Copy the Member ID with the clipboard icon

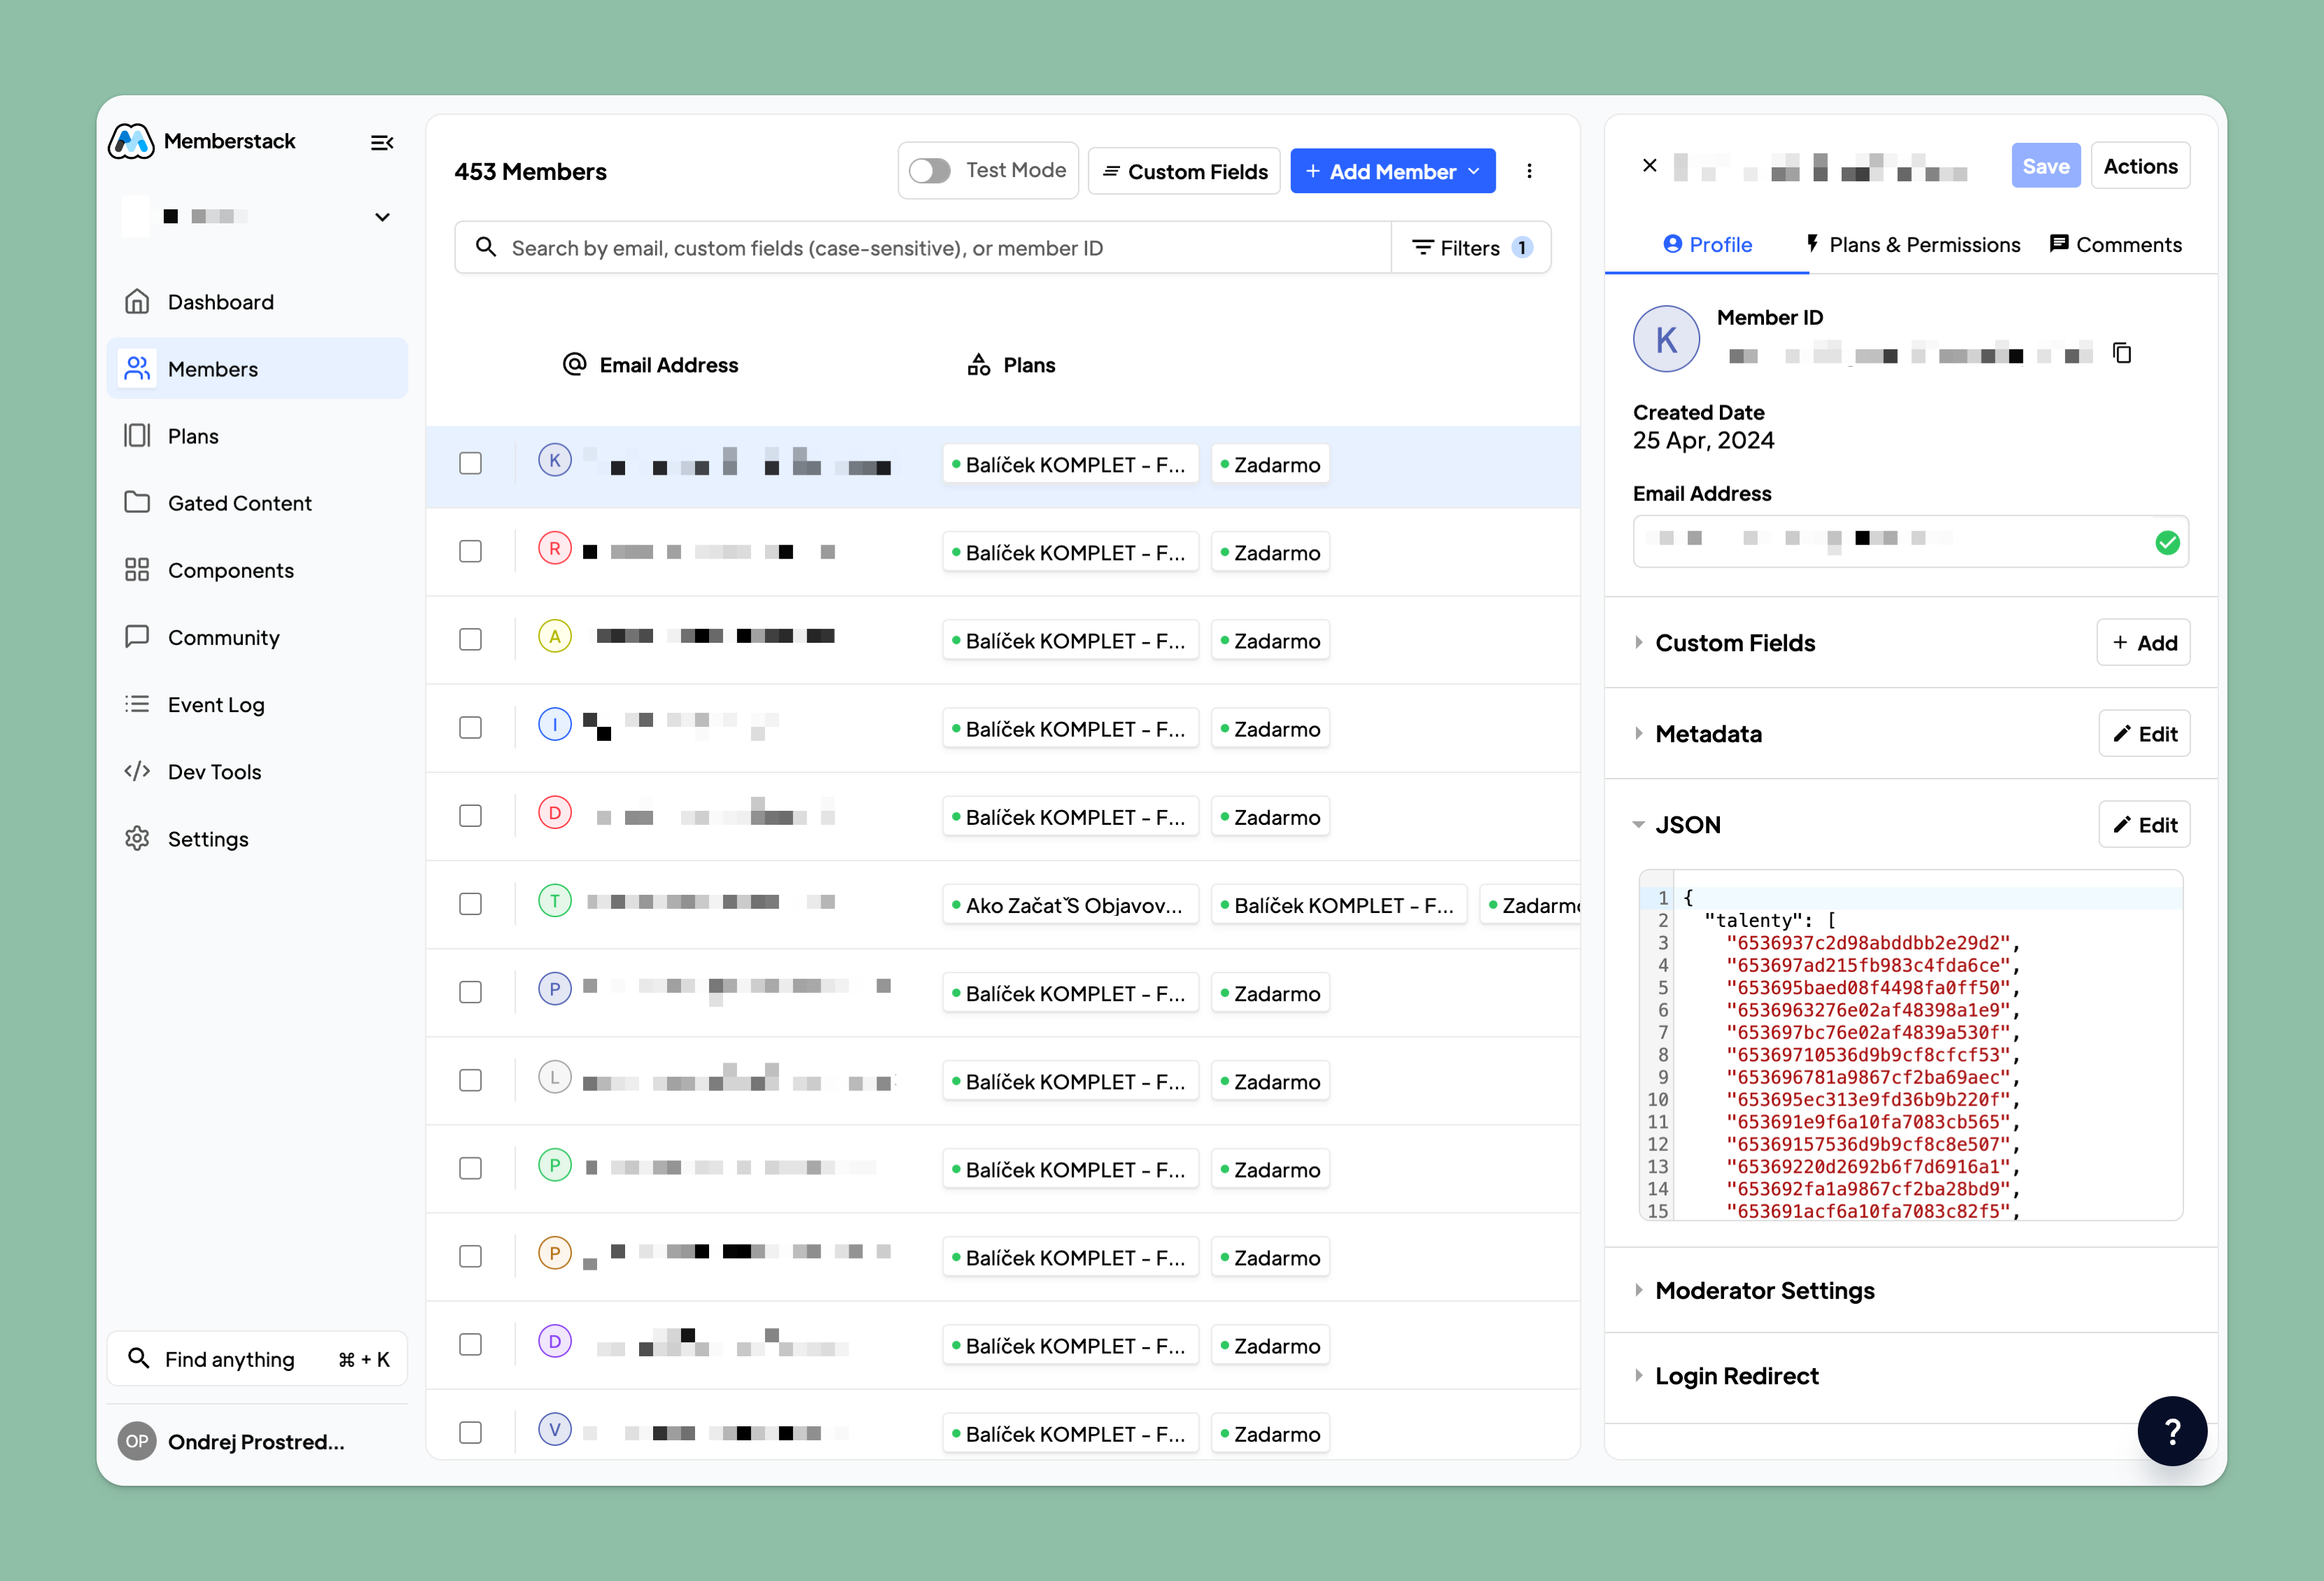(x=2121, y=353)
